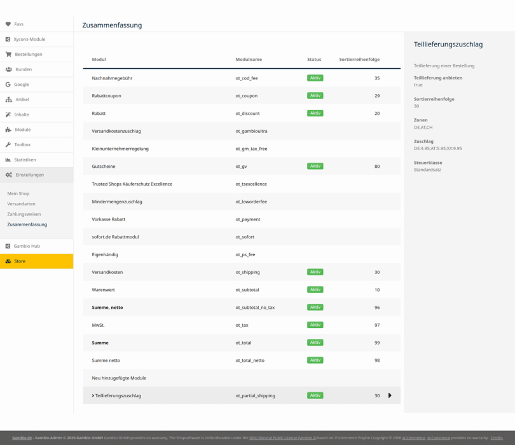This screenshot has width=515, height=445.
Task: Select Zusammenfassung in the sidebar submenu
Action: pyautogui.click(x=27, y=224)
